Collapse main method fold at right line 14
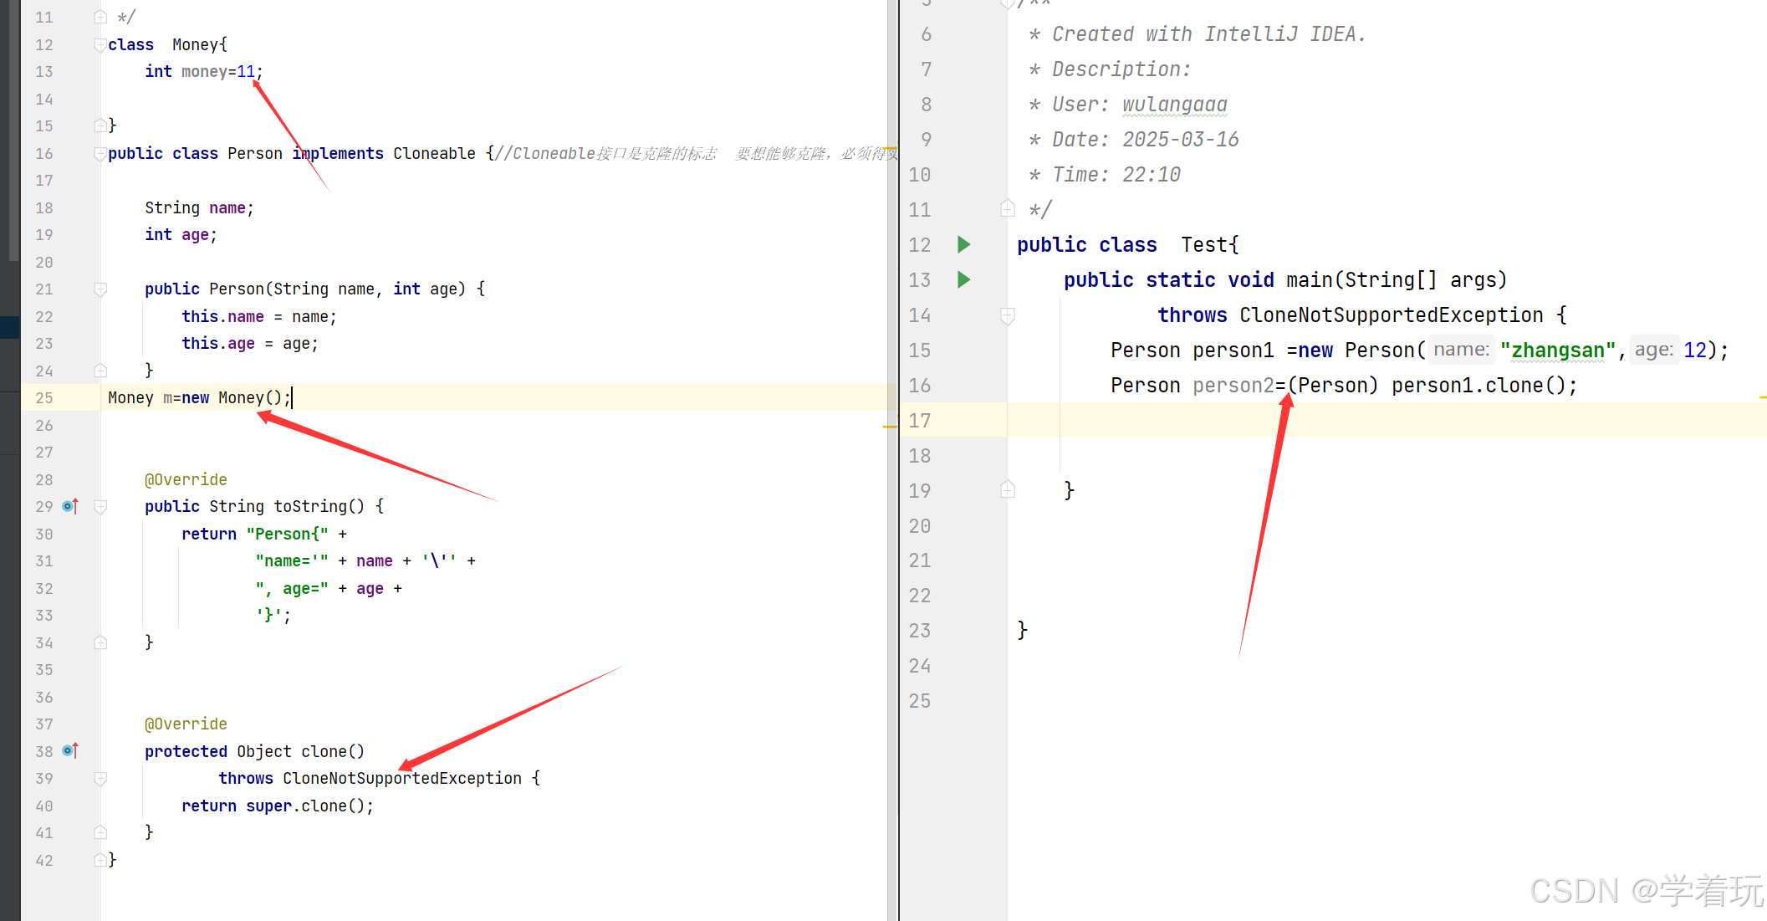This screenshot has height=921, width=1767. (x=1008, y=315)
